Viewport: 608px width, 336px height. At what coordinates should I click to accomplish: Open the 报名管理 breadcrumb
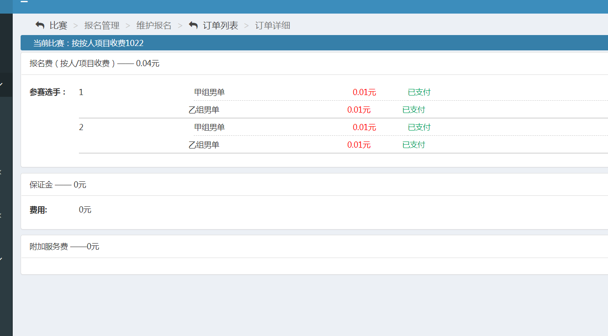[x=102, y=25]
